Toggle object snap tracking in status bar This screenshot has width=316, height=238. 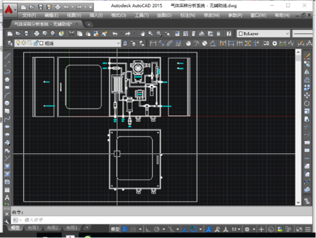[185, 229]
